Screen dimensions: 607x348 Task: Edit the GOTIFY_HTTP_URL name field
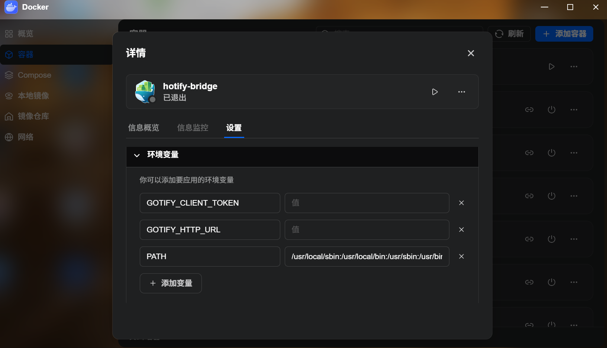click(210, 230)
